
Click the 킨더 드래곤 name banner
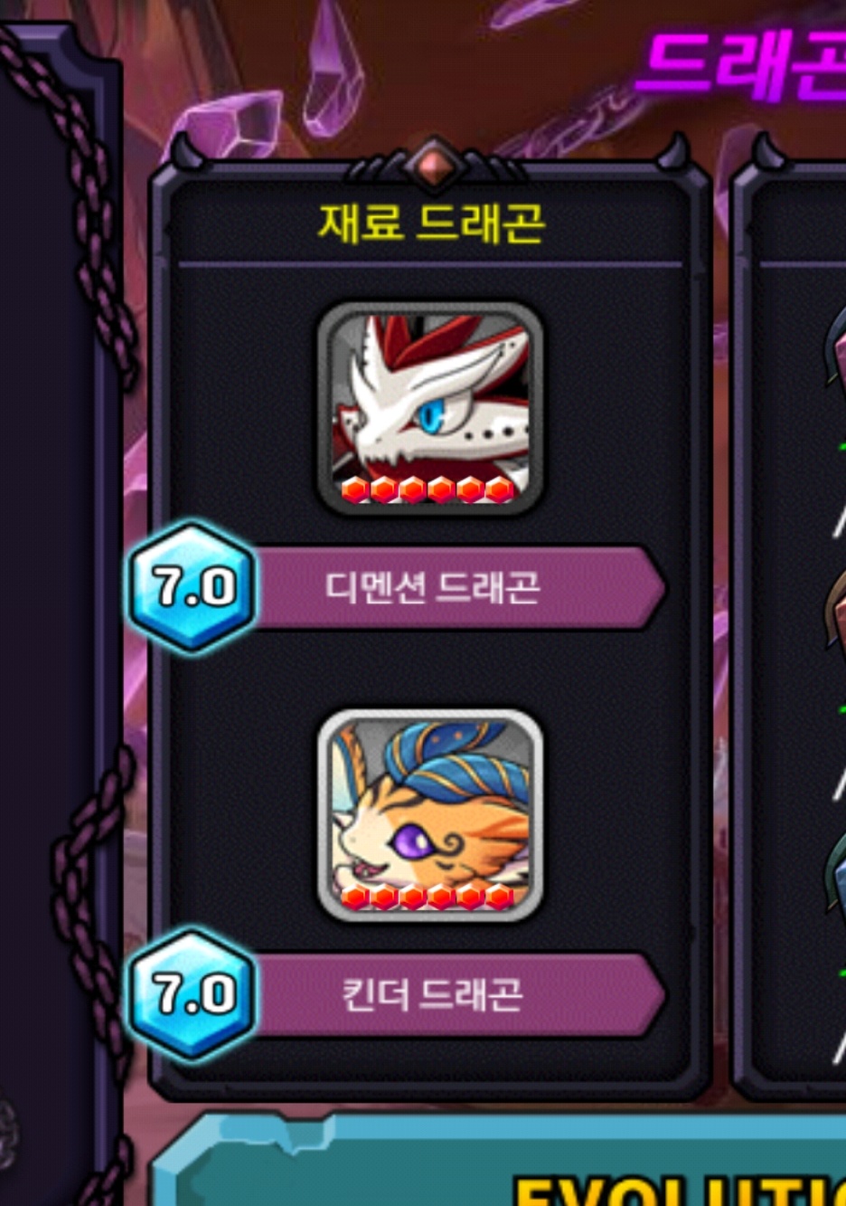pos(457,994)
